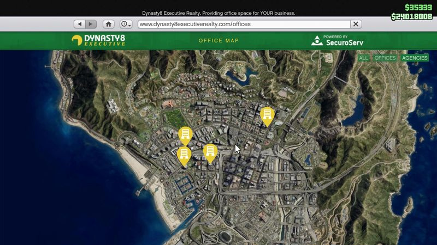
Task: Close the browser with the X button
Action: pyautogui.click(x=356, y=24)
